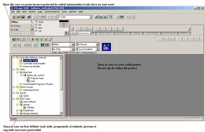Click the blue gears controller icon
The width and height of the screenshot is (205, 132).
(x=106, y=47)
